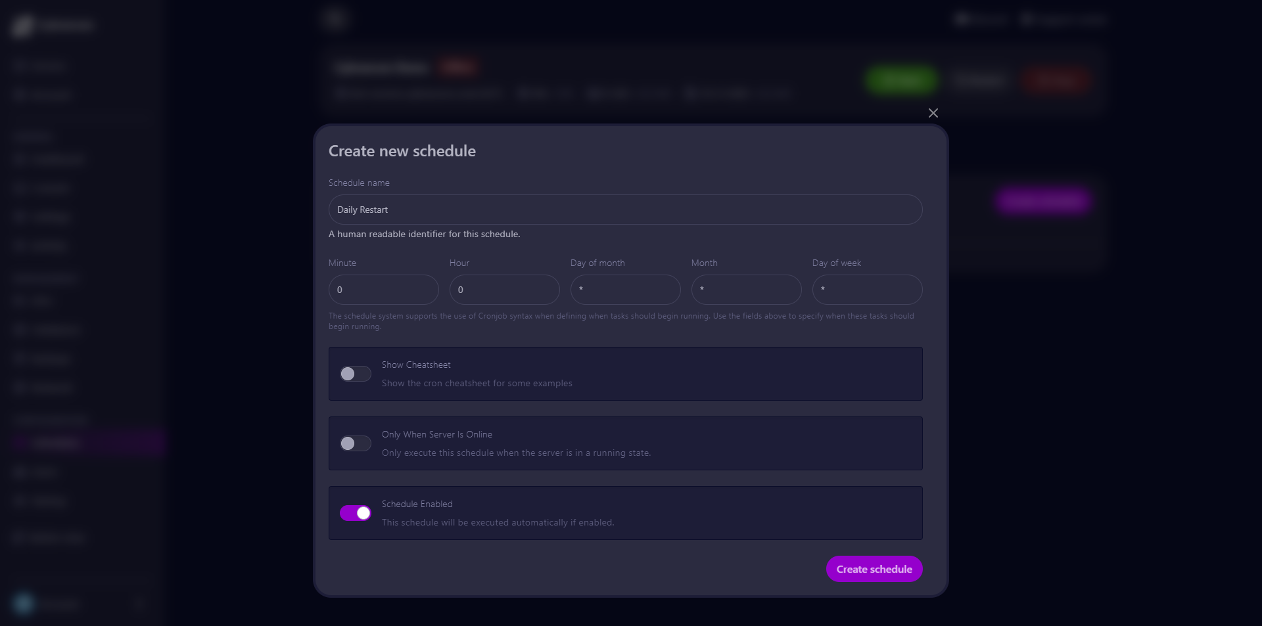Click into the Minute cron field
Viewport: 1262px width, 626px height.
pos(383,290)
